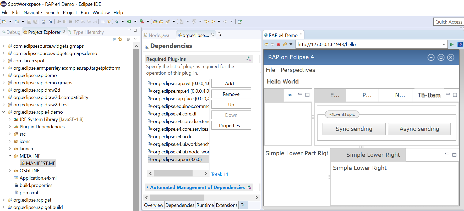Expand the org.eclipse.rap.demo project node

(x=3, y=75)
